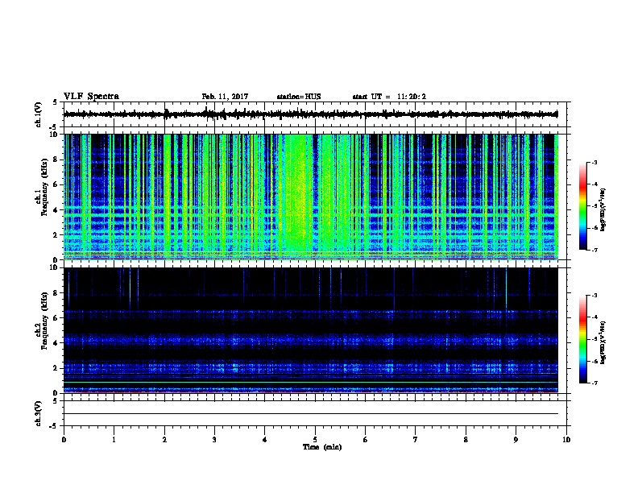Click the "-7" label on ch.2 colorbar
The image size is (638, 493).
pyautogui.click(x=594, y=383)
